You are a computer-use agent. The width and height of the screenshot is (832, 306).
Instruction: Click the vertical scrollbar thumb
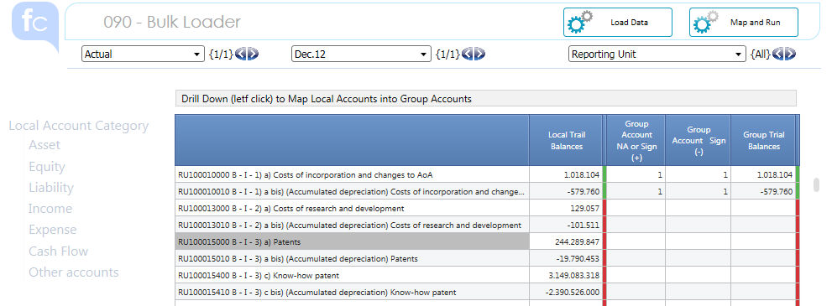(x=817, y=184)
